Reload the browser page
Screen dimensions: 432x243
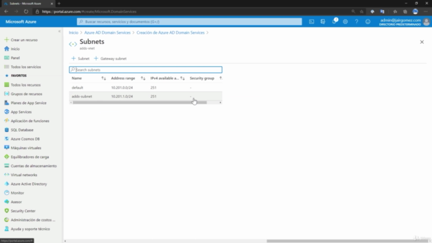coord(26,11)
